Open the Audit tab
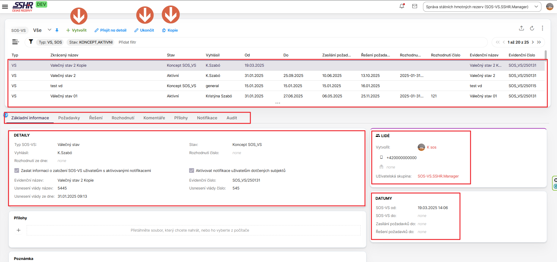The width and height of the screenshot is (557, 262). 232,118
